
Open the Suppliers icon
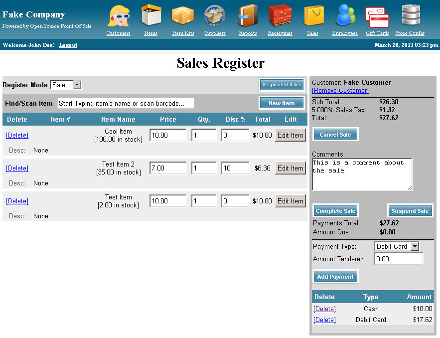tap(215, 16)
